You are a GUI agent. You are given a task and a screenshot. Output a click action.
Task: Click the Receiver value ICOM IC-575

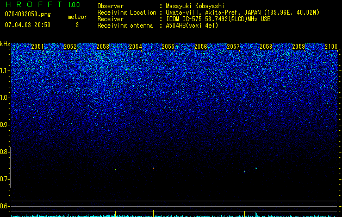[x=184, y=19]
